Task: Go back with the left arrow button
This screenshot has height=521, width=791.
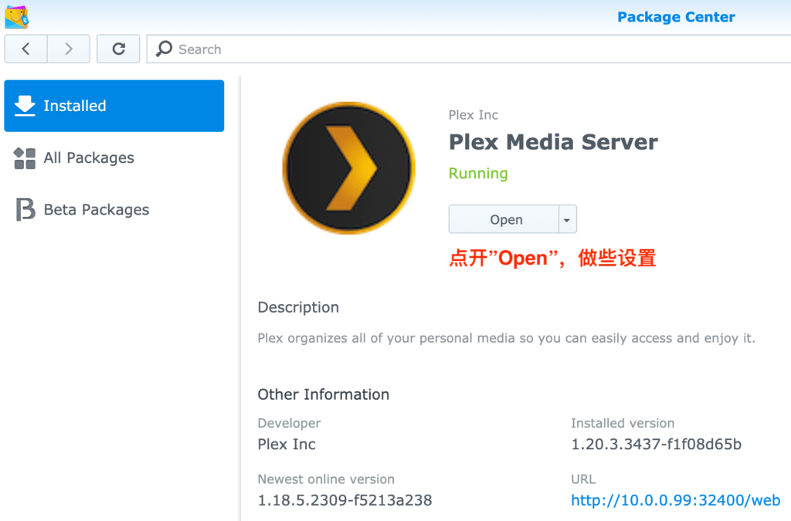Action: [25, 49]
